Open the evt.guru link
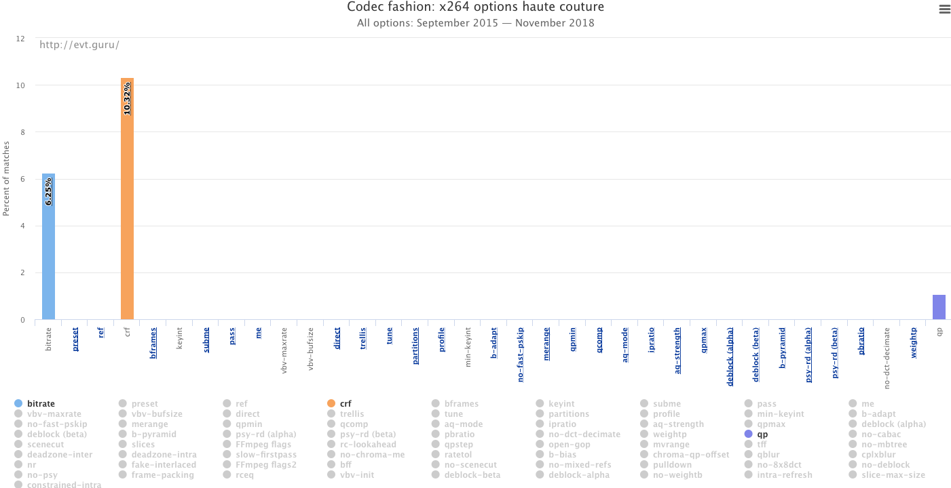Viewport: 951px width, 488px height. point(79,45)
